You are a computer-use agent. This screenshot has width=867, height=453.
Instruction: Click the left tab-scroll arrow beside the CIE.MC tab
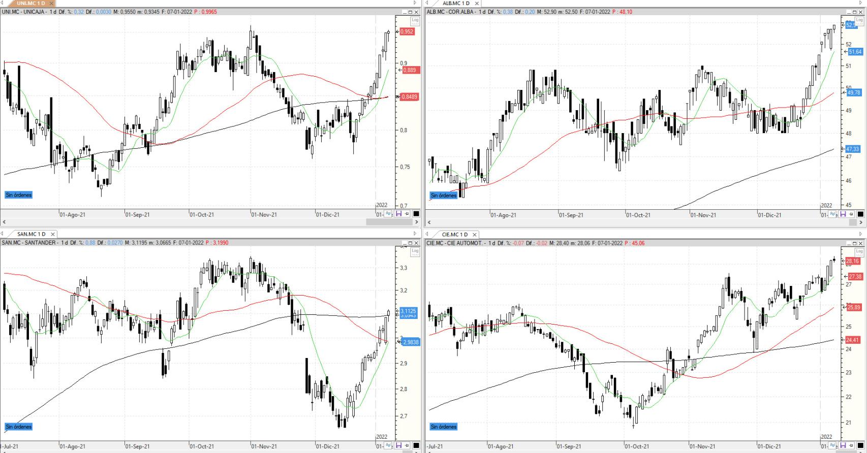(x=428, y=234)
